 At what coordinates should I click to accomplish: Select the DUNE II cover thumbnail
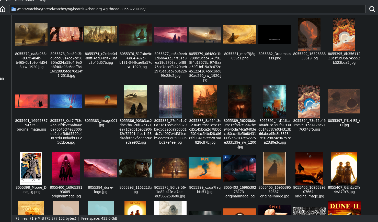[344, 208]
